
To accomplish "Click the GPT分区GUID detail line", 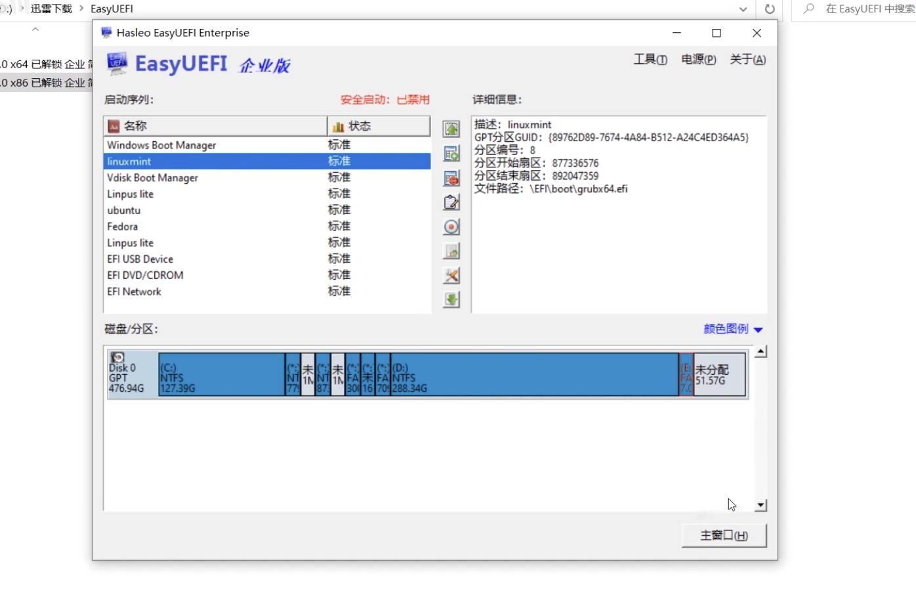I will pyautogui.click(x=612, y=137).
